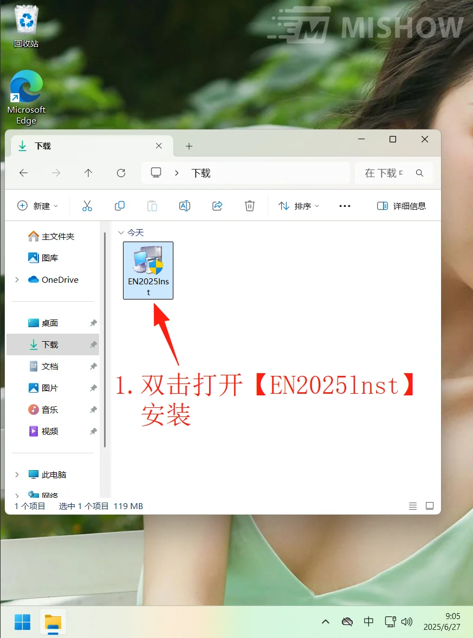Open a new File Explorer tab

189,146
